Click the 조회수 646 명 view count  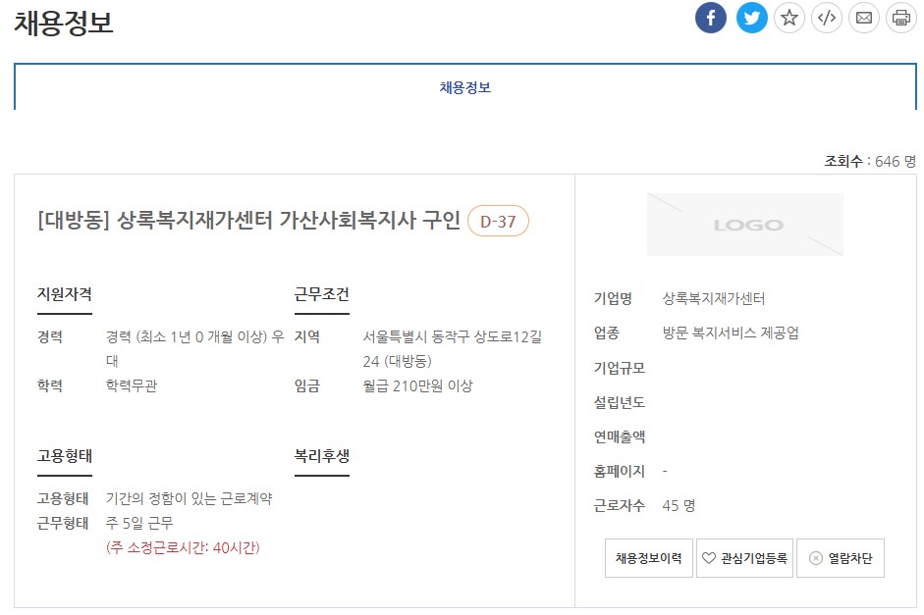pyautogui.click(x=870, y=161)
